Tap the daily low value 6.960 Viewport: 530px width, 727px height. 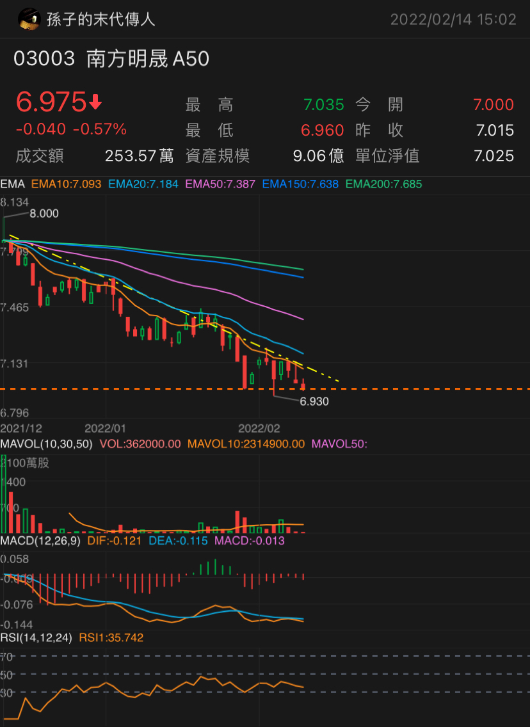tap(322, 131)
